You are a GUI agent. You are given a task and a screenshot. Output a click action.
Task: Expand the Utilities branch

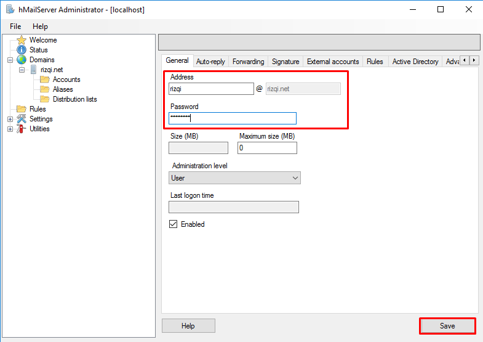click(x=10, y=129)
